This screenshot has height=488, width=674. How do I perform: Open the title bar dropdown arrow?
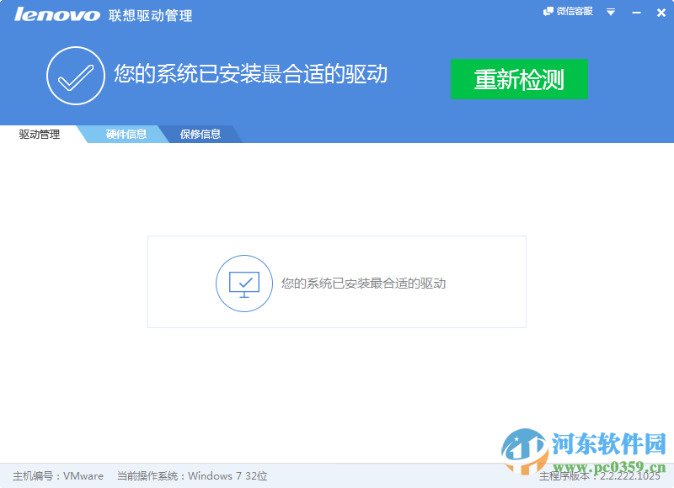point(609,12)
